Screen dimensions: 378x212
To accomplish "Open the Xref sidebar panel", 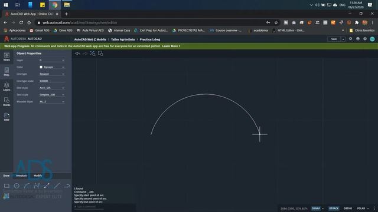I will [6, 117].
